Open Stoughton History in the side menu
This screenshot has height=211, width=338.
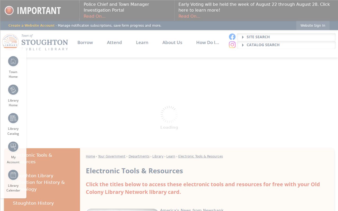click(x=33, y=203)
